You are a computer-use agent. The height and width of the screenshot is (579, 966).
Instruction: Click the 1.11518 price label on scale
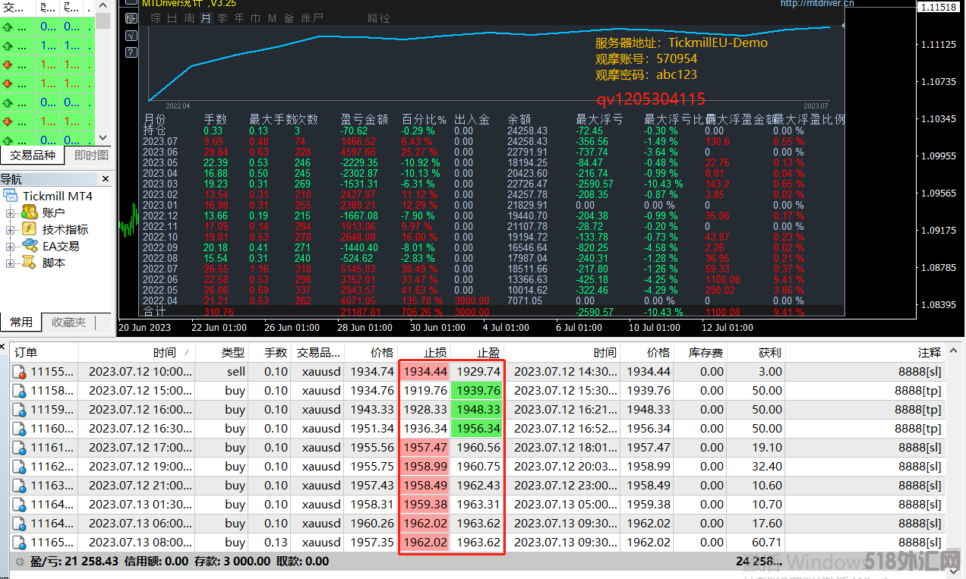pyautogui.click(x=938, y=7)
